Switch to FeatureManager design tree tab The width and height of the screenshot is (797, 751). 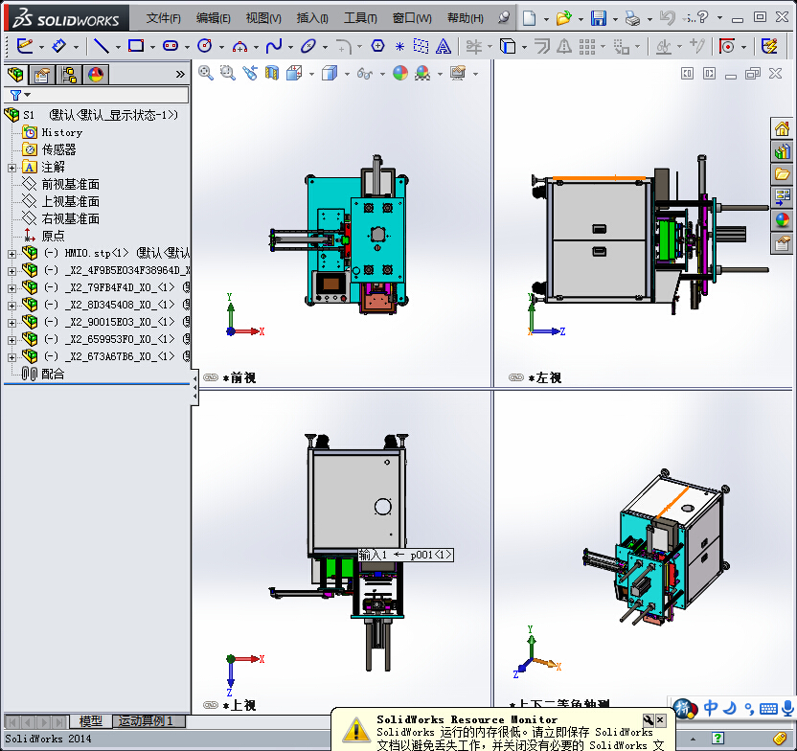15,75
